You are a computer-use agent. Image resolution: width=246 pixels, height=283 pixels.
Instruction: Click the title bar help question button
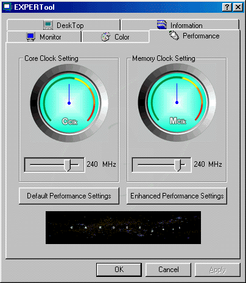coord(227,7)
